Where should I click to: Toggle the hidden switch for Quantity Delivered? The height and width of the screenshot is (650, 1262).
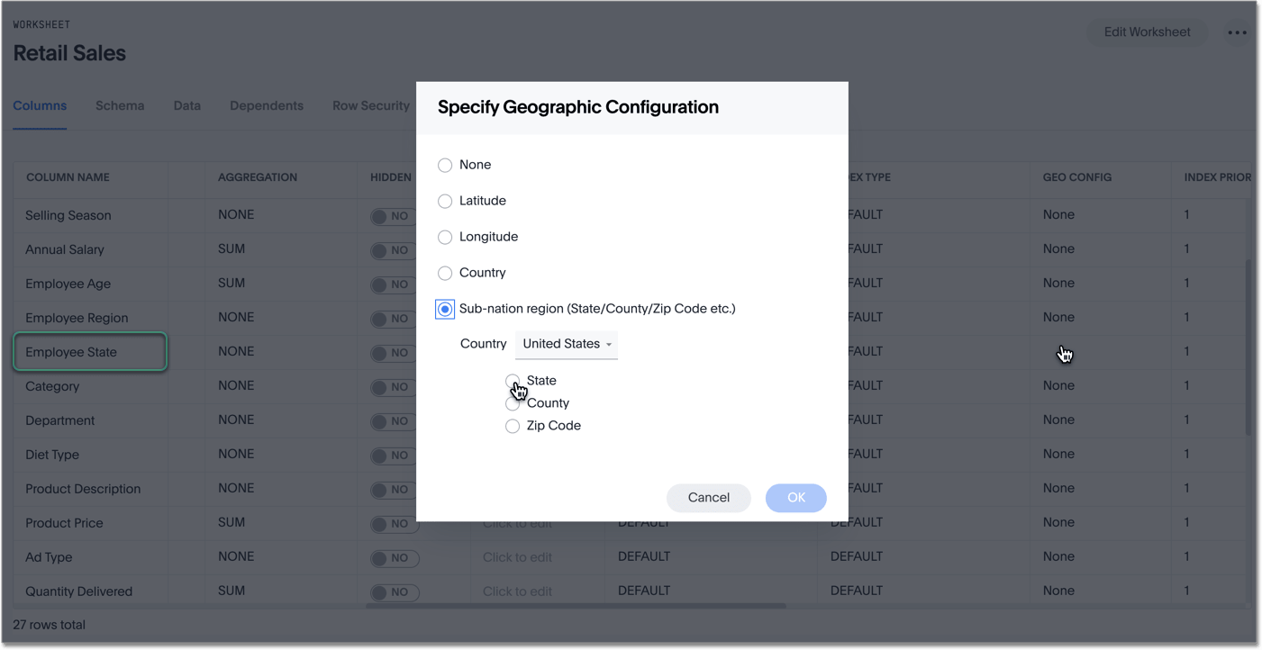click(x=395, y=592)
